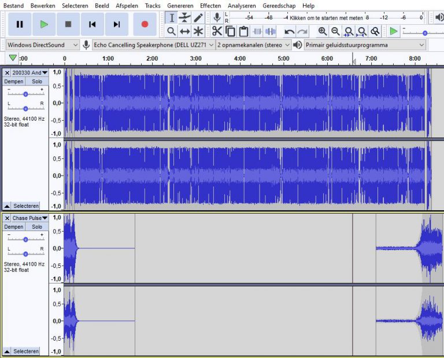The width and height of the screenshot is (444, 358).
Task: Open the Beeld menu
Action: pyautogui.click(x=102, y=6)
